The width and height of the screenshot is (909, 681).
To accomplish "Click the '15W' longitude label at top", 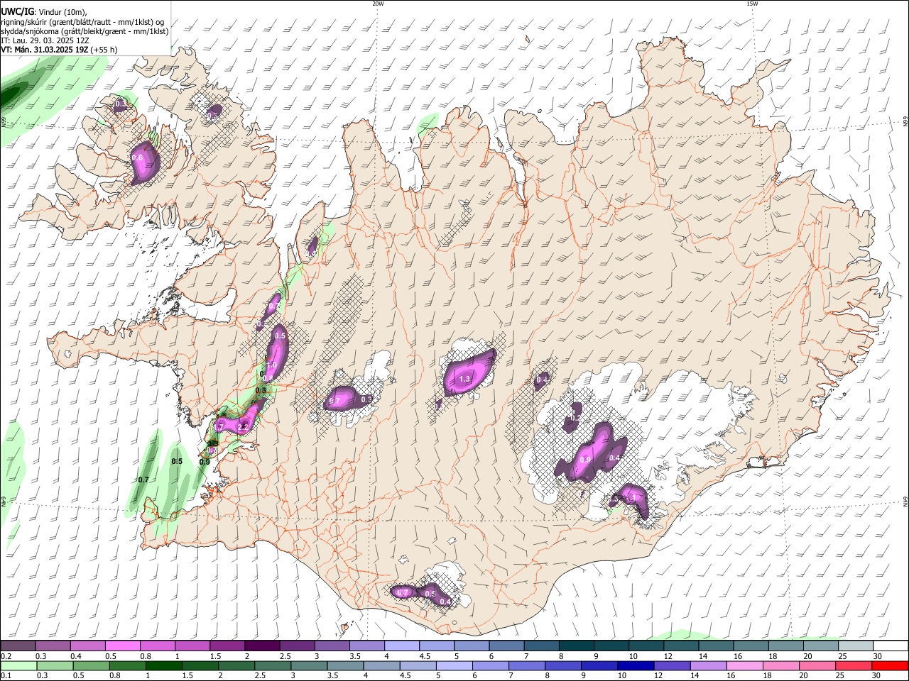I will click(x=752, y=4).
